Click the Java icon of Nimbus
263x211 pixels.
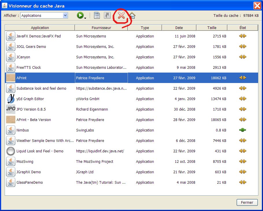tap(11, 130)
